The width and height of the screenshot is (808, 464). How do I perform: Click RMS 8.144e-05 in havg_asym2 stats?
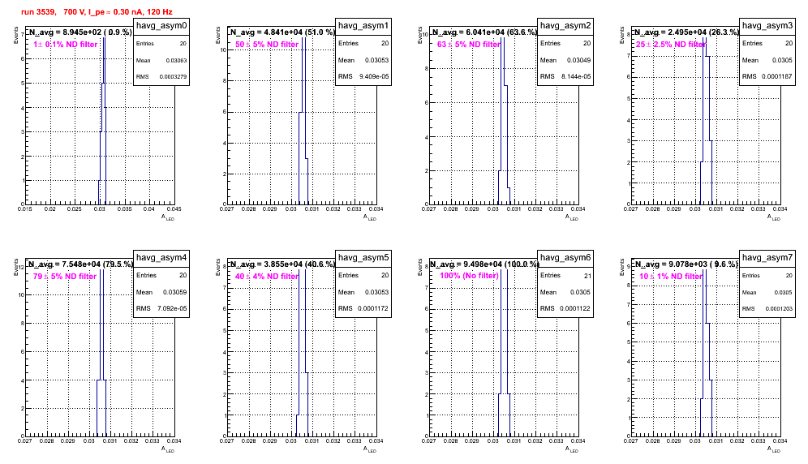click(565, 76)
